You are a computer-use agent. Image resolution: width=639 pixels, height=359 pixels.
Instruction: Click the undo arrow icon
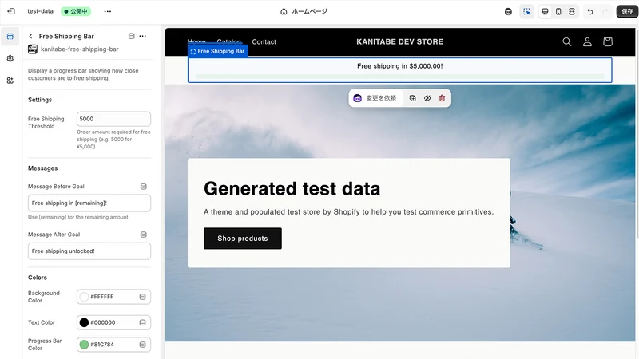(590, 11)
